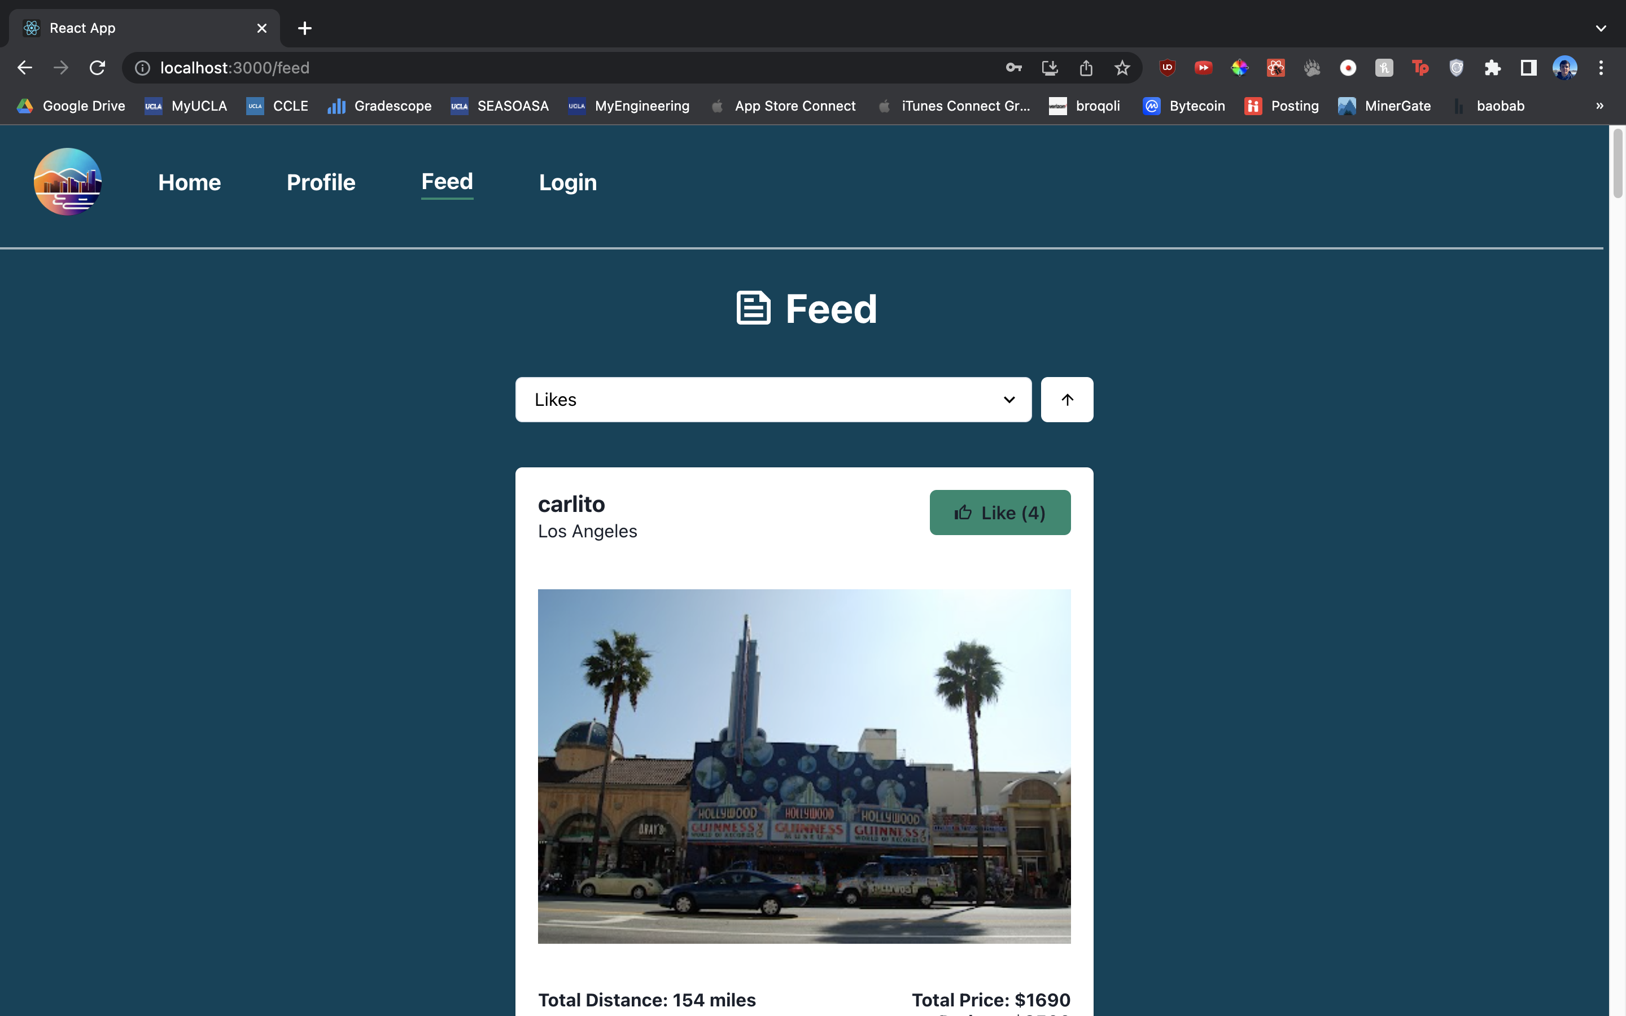This screenshot has height=1016, width=1626.
Task: Go to the Home nav link
Action: point(190,182)
